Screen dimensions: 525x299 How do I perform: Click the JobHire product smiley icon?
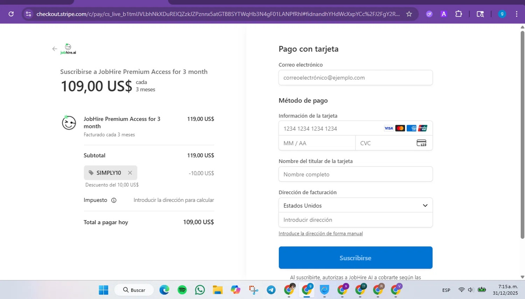69,122
